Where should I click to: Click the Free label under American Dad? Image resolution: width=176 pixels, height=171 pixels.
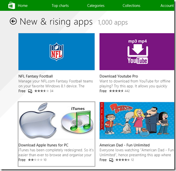[x=103, y=160]
